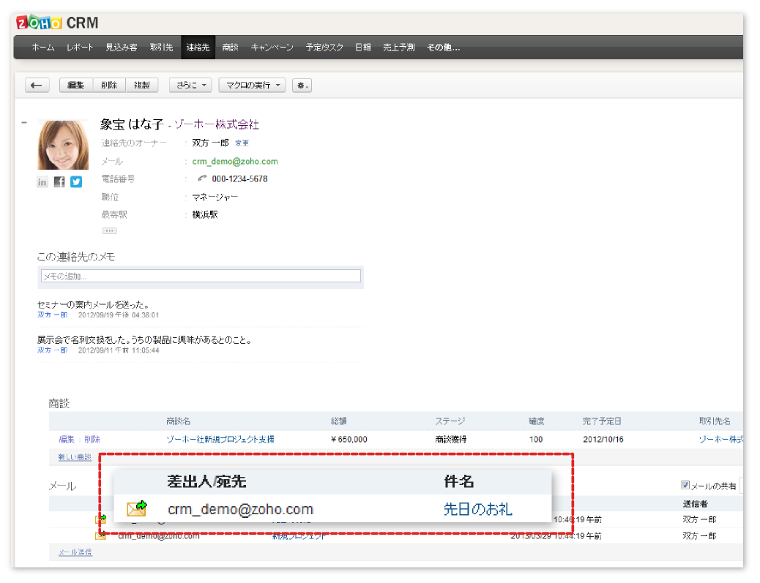
Task: Go back with the left arrow button
Action: click(37, 86)
